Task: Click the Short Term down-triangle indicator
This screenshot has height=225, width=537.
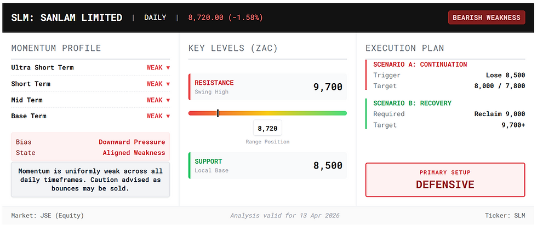Action: pos(168,84)
